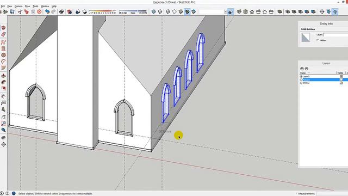Screen dimensions: 348x196
Task: Switch to the Iso view
Action: [239, 11]
